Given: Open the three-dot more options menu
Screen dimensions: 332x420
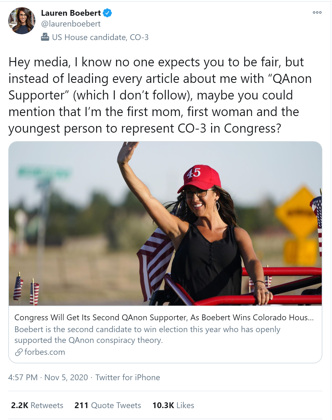Looking at the screenshot, I should pyautogui.click(x=317, y=12).
